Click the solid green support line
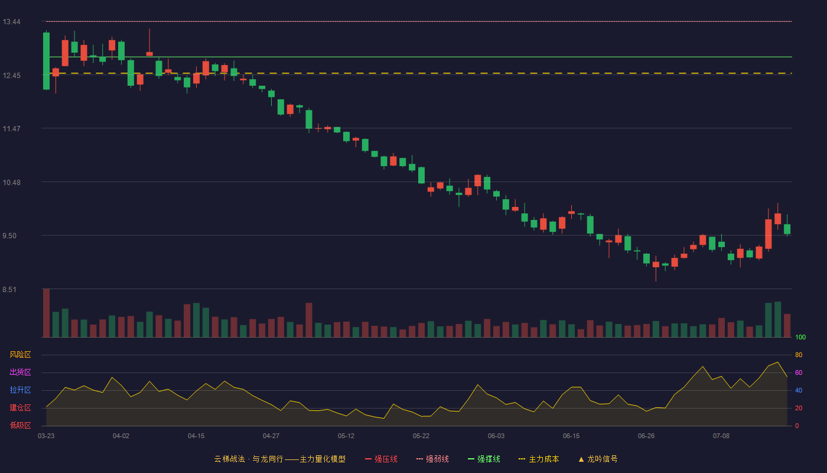Image resolution: width=827 pixels, height=473 pixels. pyautogui.click(x=419, y=57)
